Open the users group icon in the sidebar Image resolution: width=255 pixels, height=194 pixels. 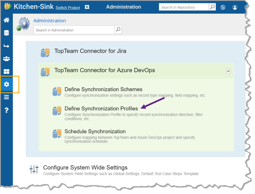coord(6,59)
